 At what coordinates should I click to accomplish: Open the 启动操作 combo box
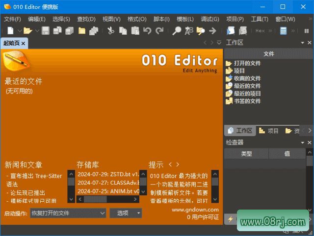point(68,213)
